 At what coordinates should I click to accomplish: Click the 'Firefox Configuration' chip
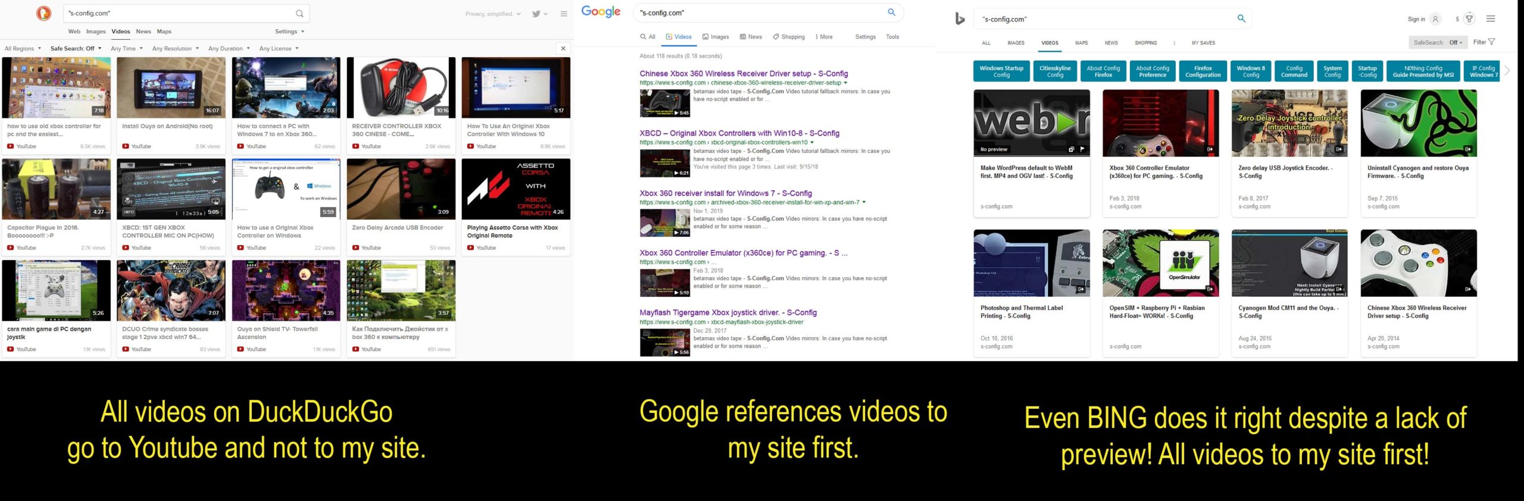[x=1203, y=71]
